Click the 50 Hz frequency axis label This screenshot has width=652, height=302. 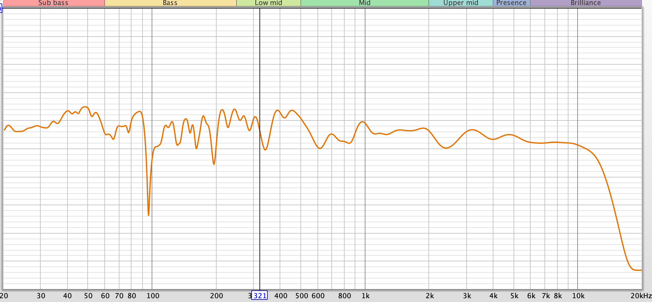click(x=88, y=296)
